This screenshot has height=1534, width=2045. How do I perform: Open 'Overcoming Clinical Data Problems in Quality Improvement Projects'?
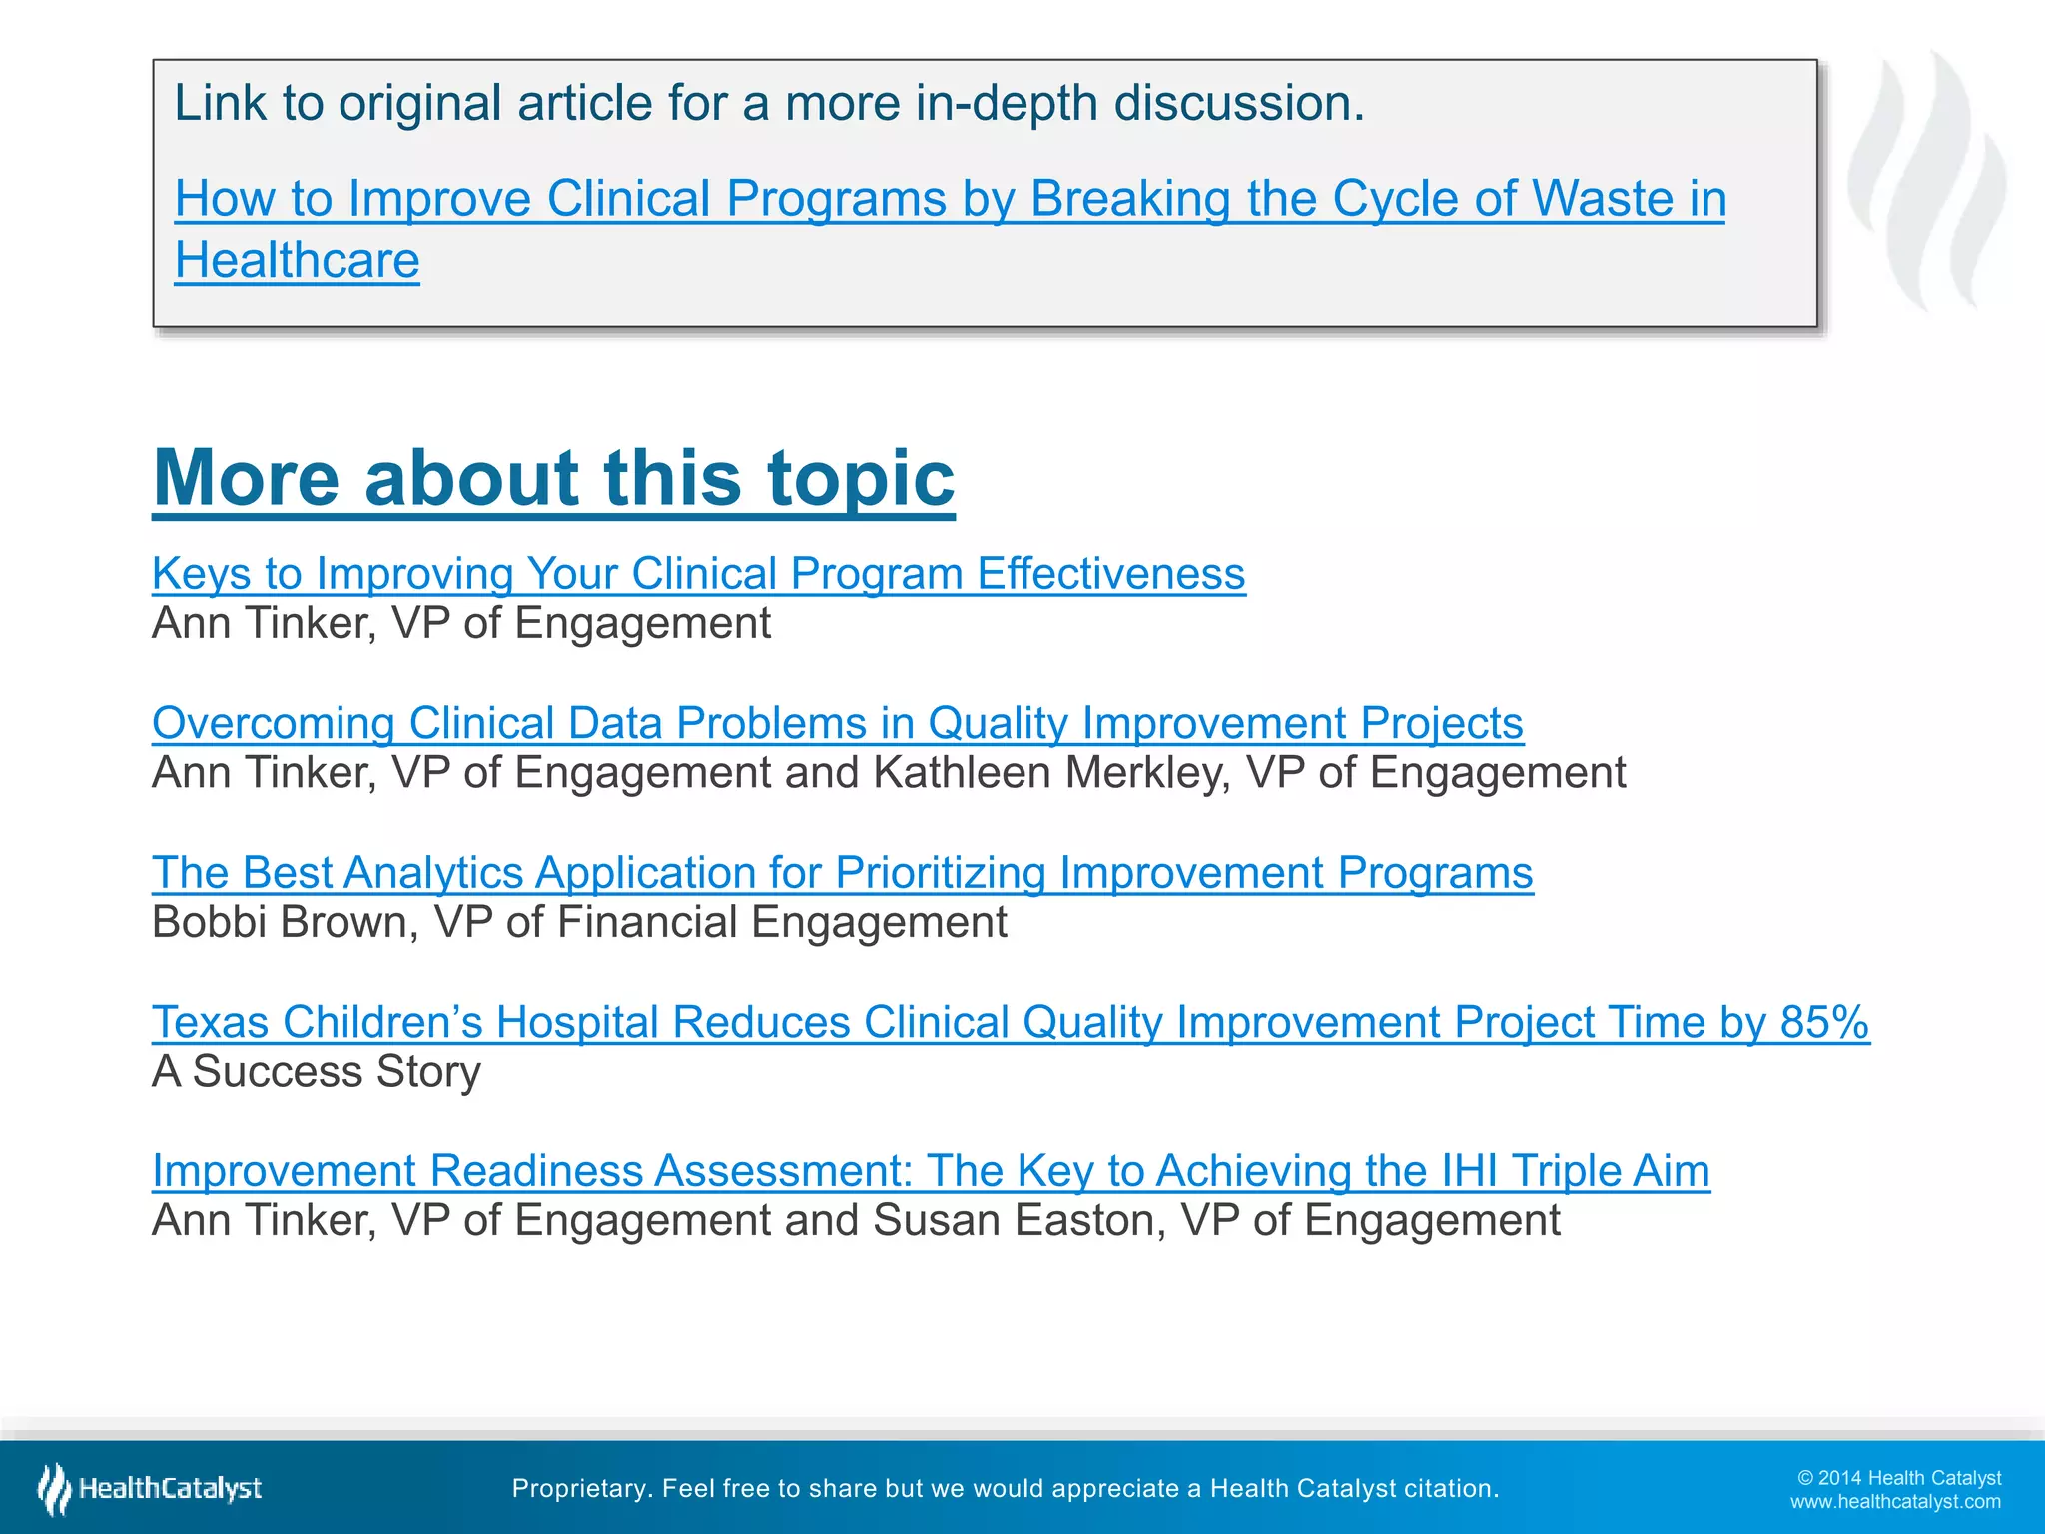837,723
